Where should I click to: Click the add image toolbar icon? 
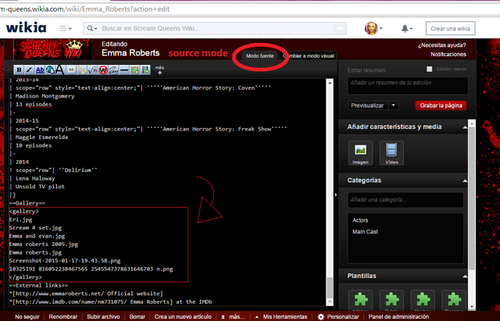coord(134,70)
